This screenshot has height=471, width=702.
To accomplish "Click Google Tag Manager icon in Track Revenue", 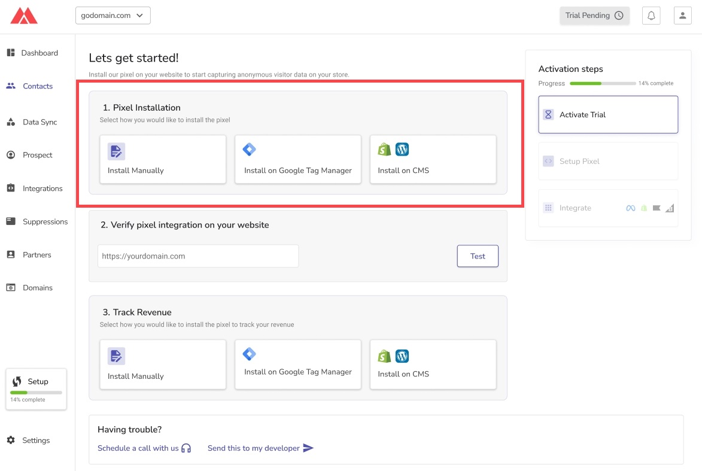I will click(250, 354).
